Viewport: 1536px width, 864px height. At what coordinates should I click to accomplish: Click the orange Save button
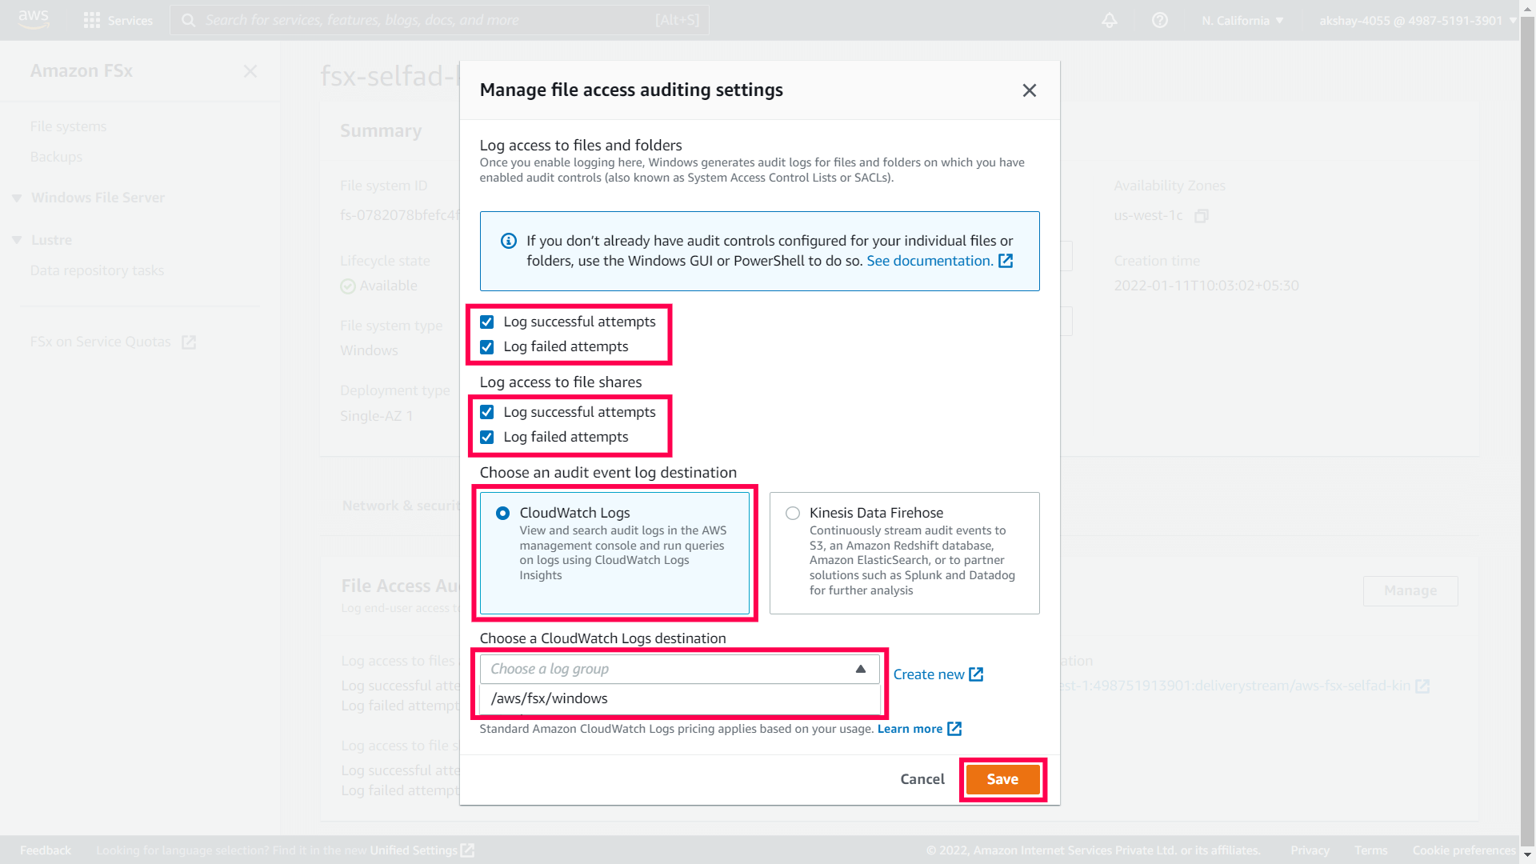click(x=1002, y=779)
